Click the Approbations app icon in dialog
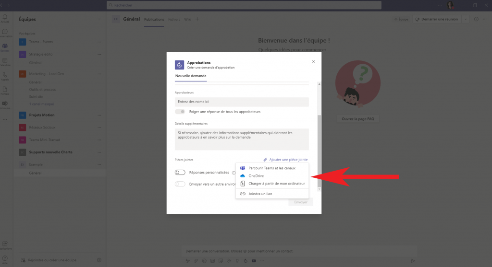This screenshot has width=492, height=267. click(180, 65)
